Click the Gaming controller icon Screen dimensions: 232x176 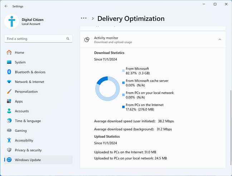(x=9, y=130)
